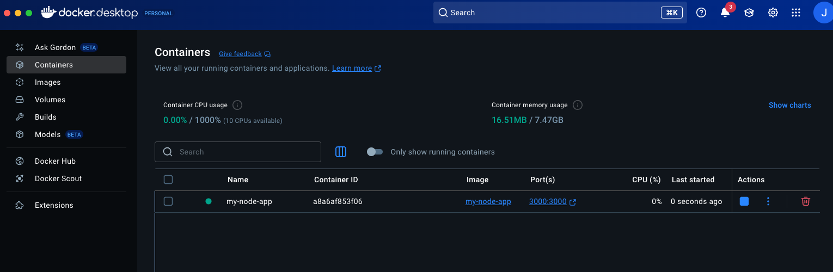Open port 3000:3000 external link icon
Viewport: 833px width, 272px height.
coord(573,202)
